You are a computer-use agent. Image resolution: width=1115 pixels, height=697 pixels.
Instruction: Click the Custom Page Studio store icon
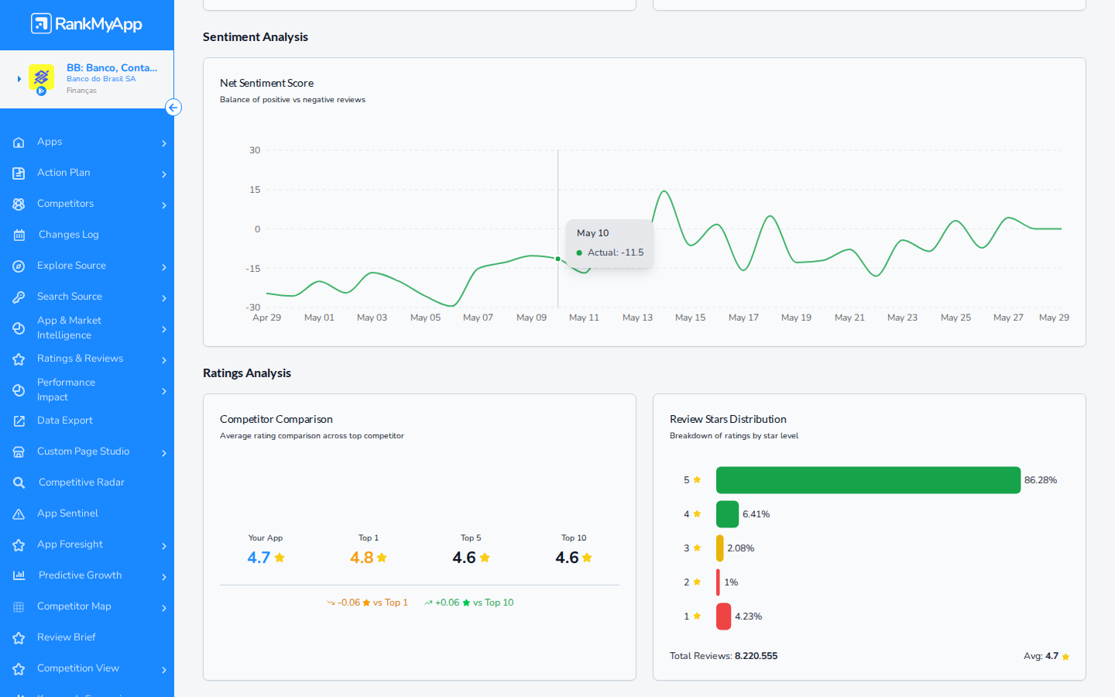[x=19, y=452]
